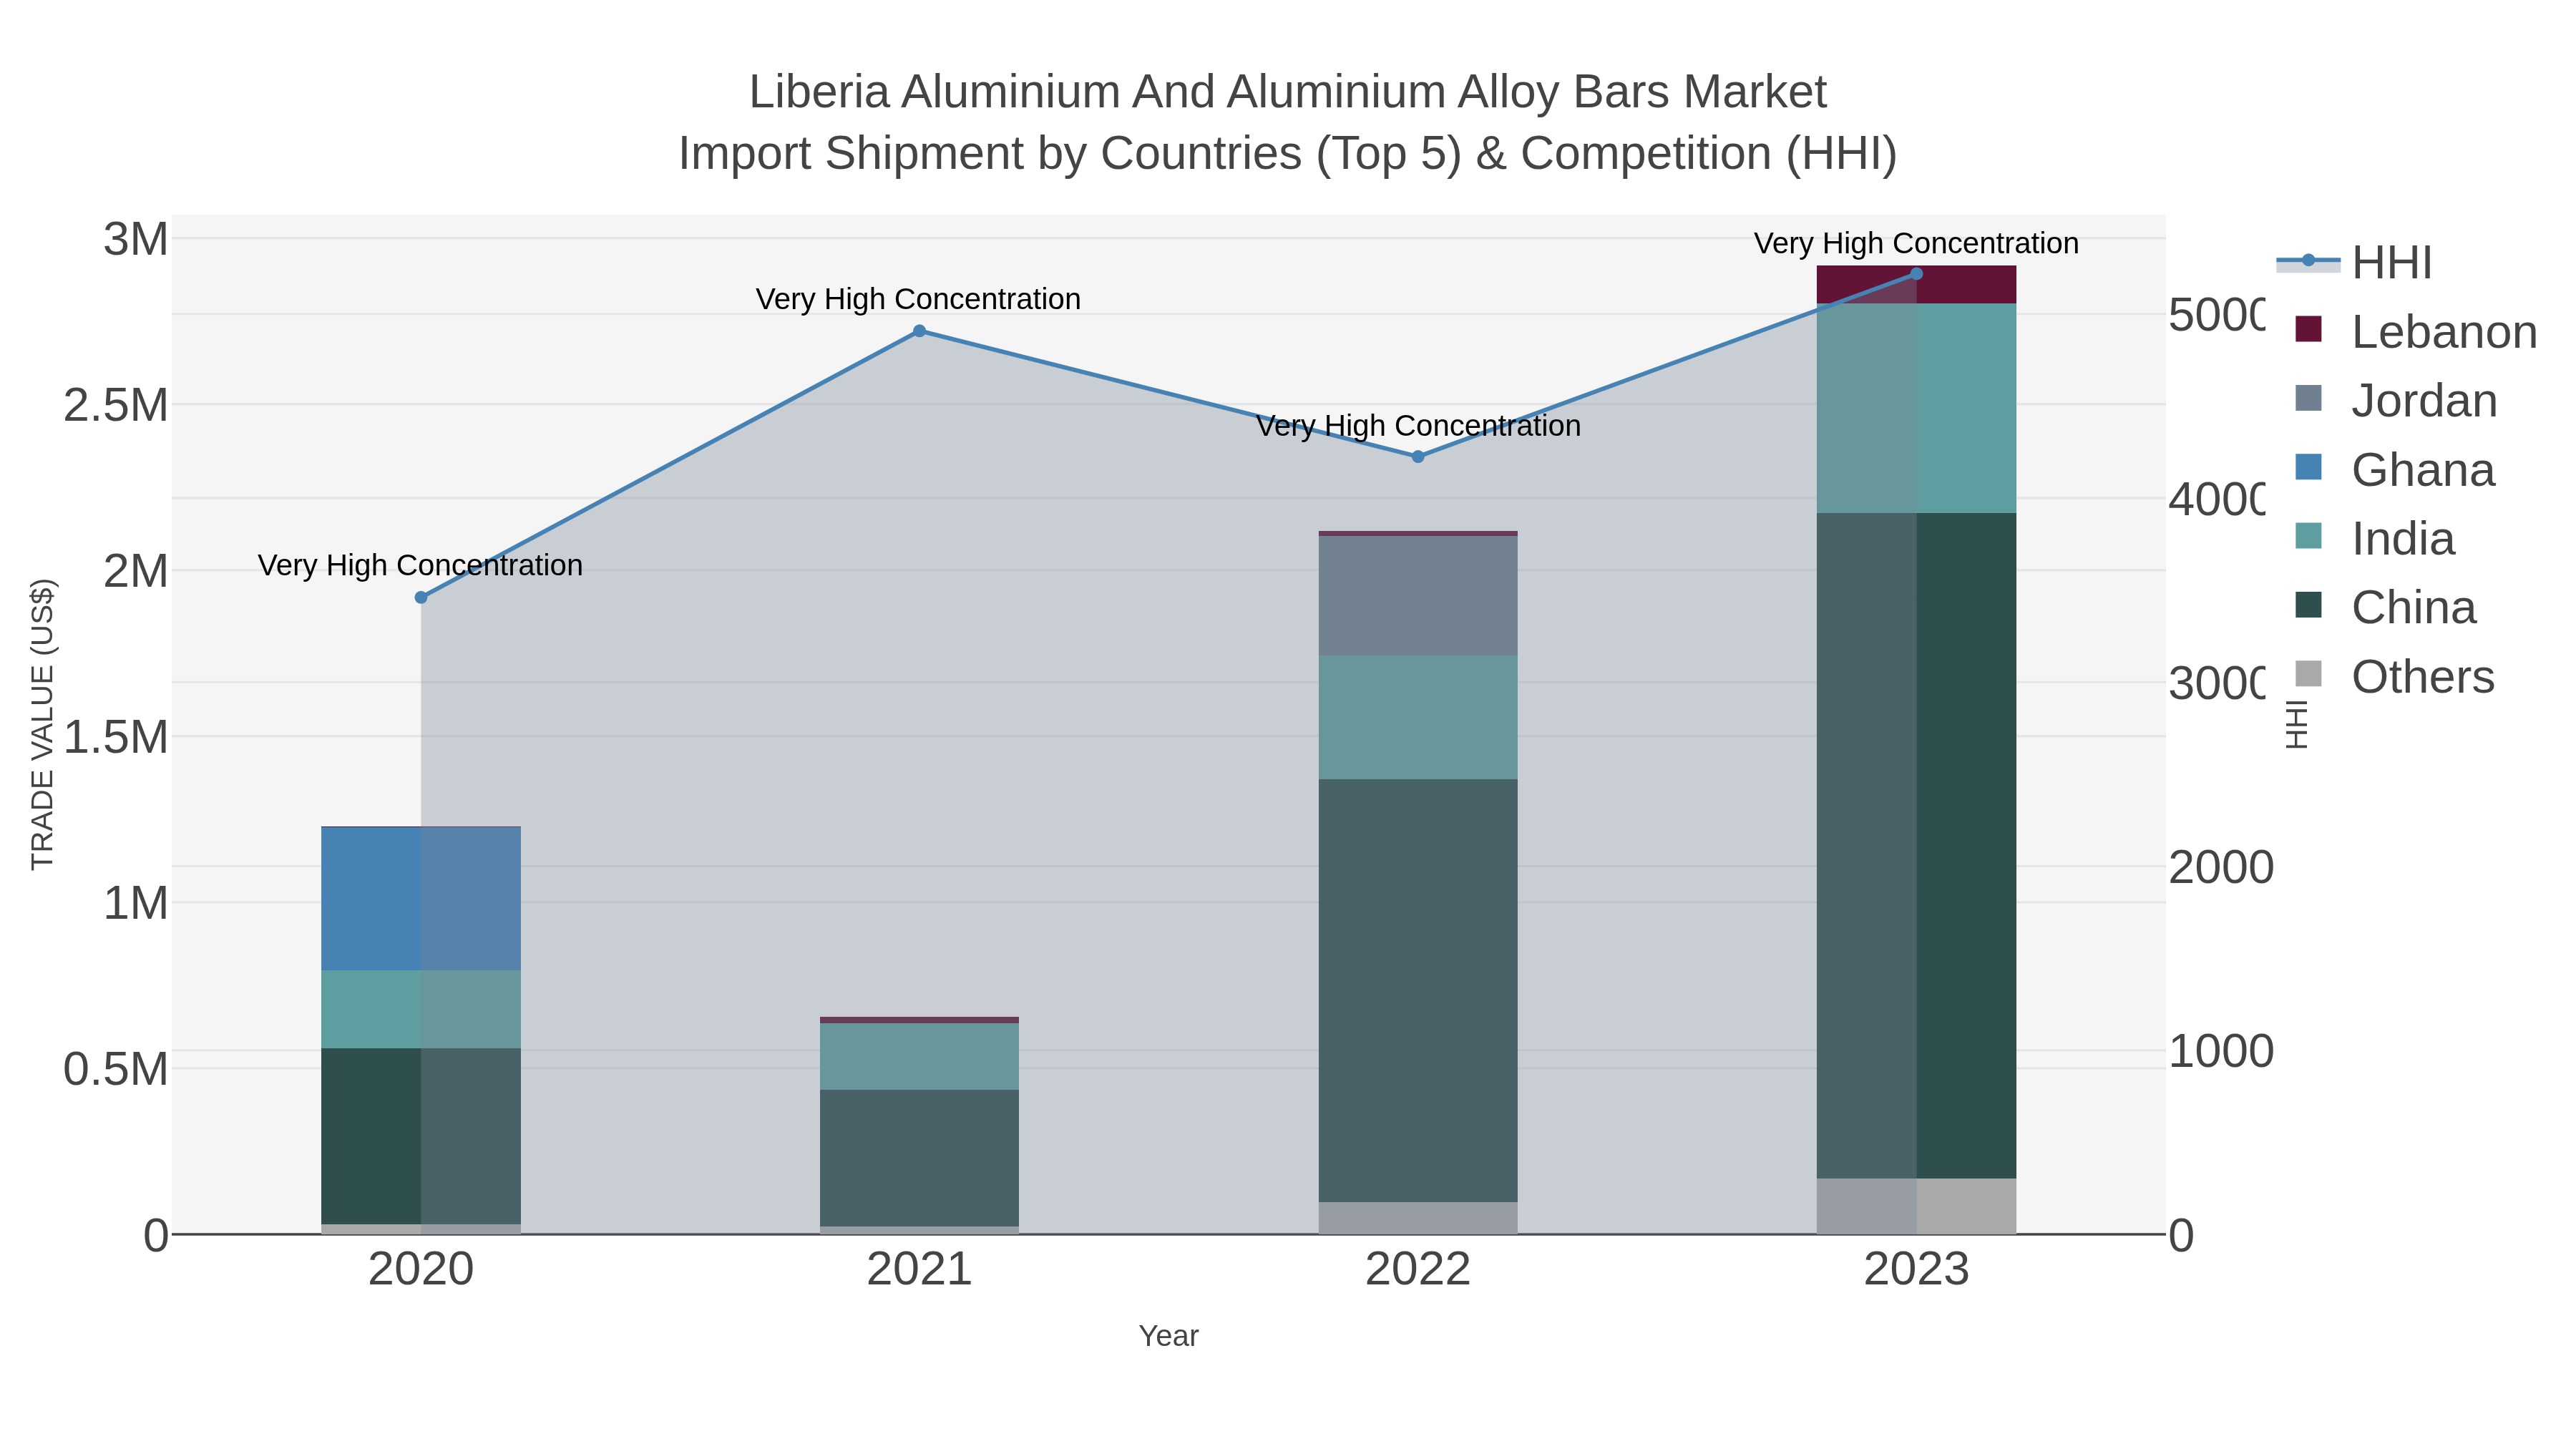2576x1449 pixels.
Task: Click the chart title text
Action: (x=1288, y=122)
